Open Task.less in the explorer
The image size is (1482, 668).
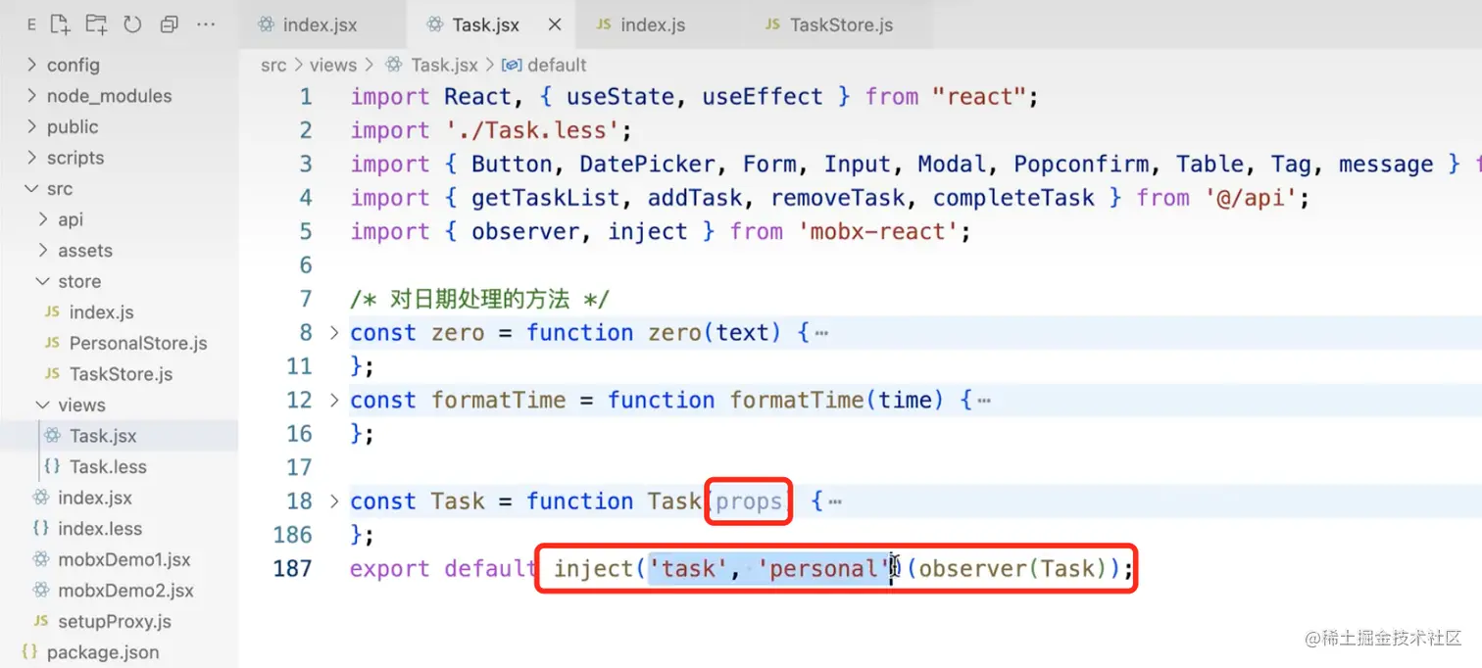coord(108,467)
